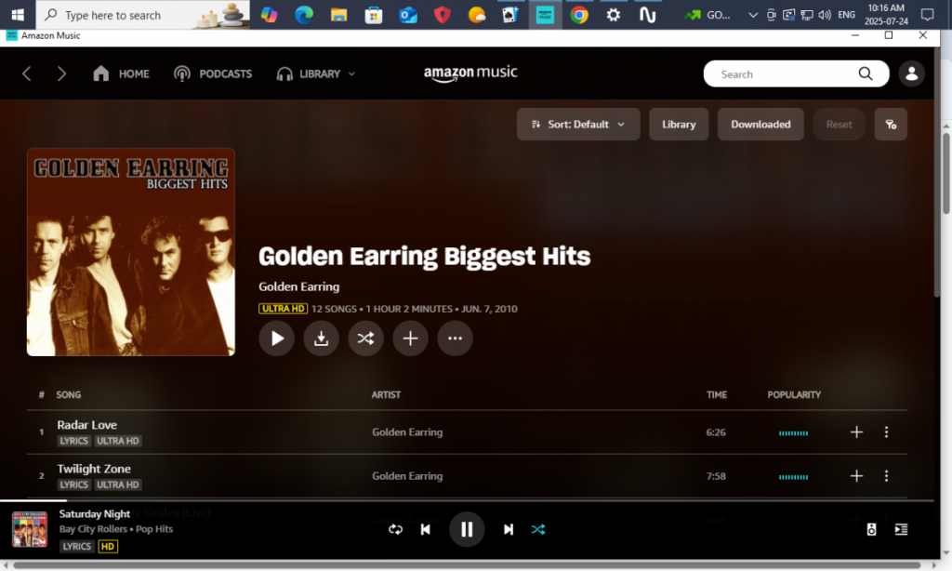This screenshot has height=571, width=952.
Task: Select the Twilight Zone song title
Action: click(x=94, y=469)
